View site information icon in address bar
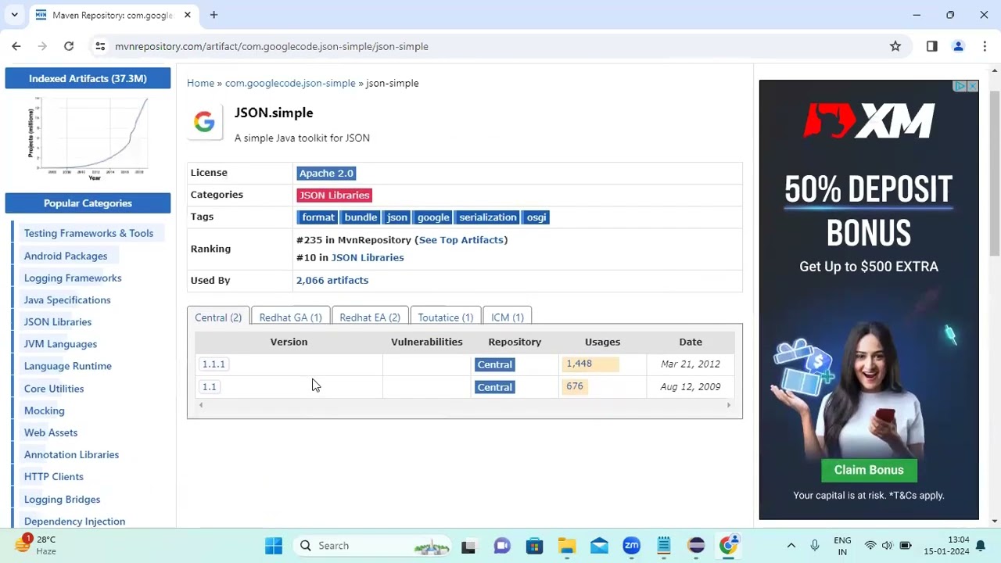 pos(100,46)
